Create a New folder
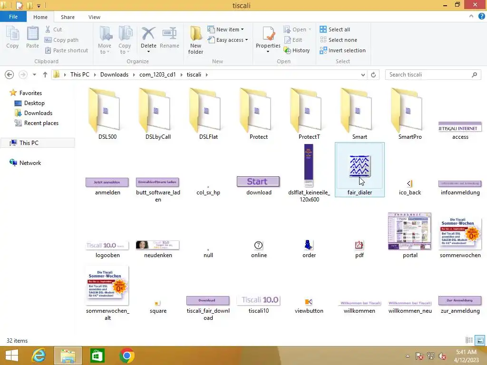 195,40
